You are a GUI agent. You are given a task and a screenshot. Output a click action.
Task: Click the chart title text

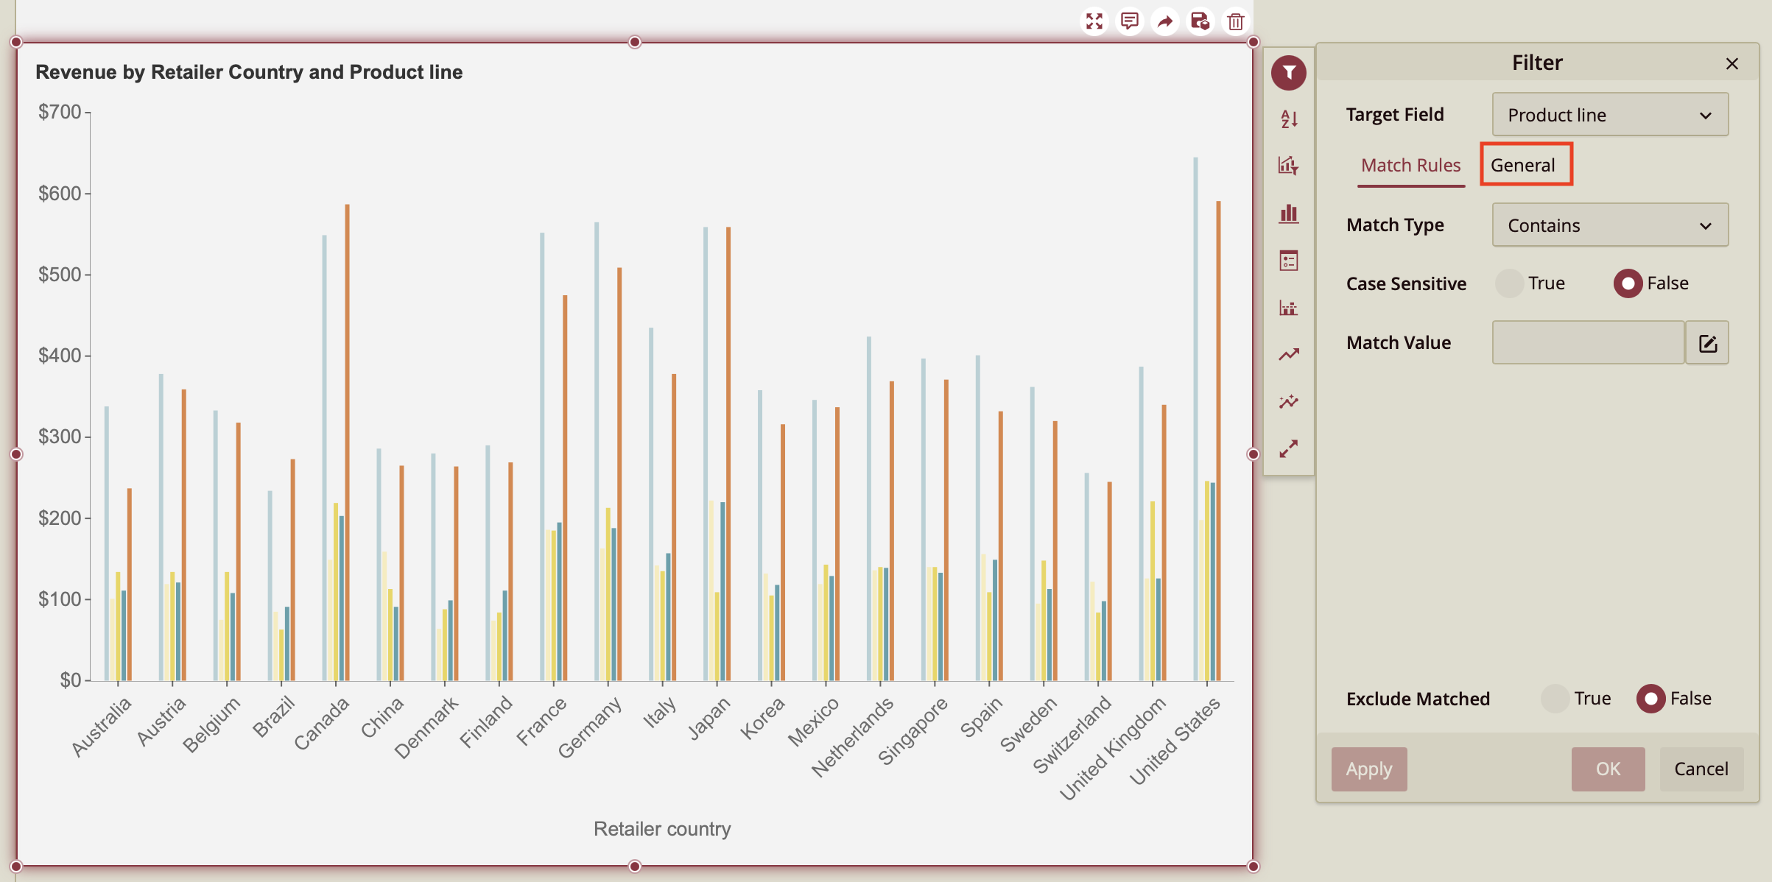click(x=249, y=72)
